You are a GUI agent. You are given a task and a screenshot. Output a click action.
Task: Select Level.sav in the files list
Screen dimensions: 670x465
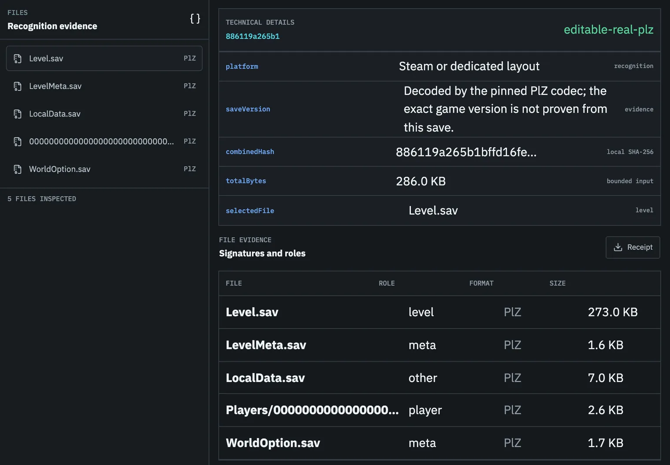[104, 58]
